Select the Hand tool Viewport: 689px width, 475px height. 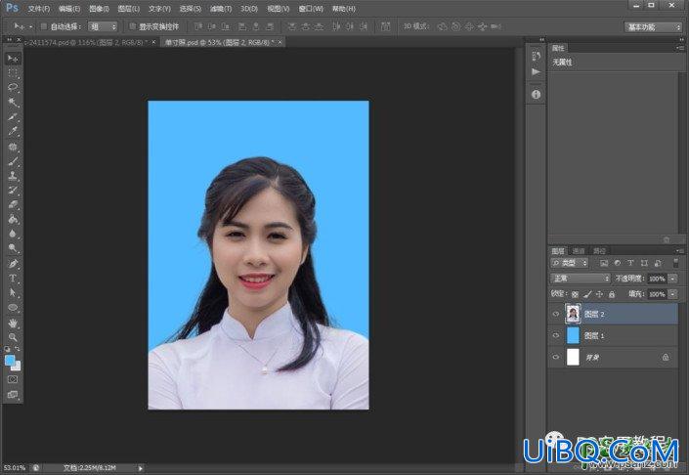tap(13, 324)
